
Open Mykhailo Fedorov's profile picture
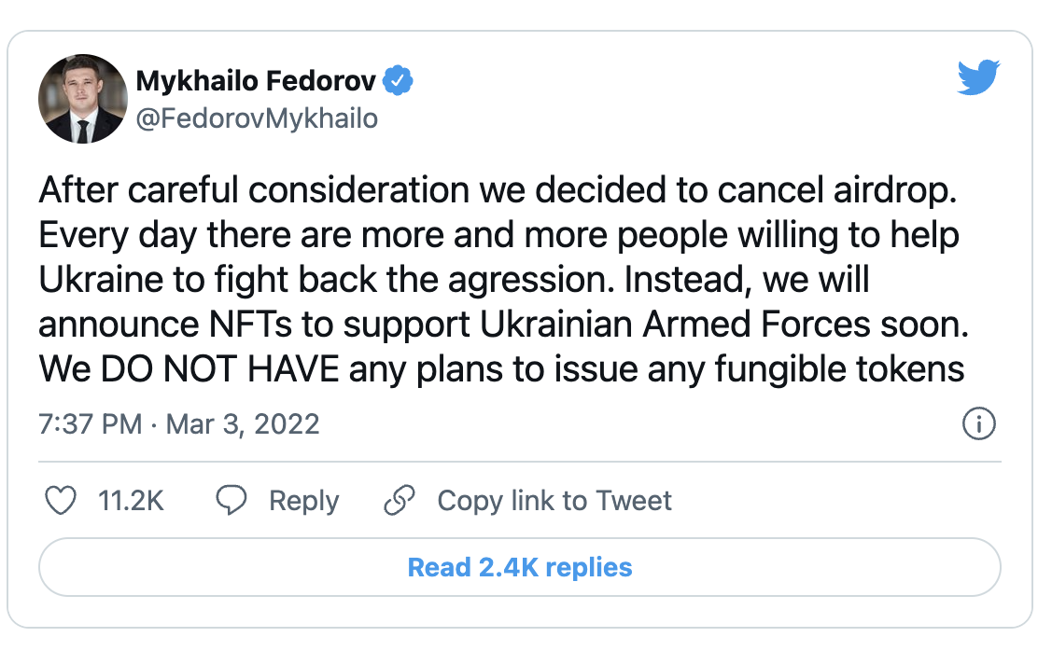(82, 98)
